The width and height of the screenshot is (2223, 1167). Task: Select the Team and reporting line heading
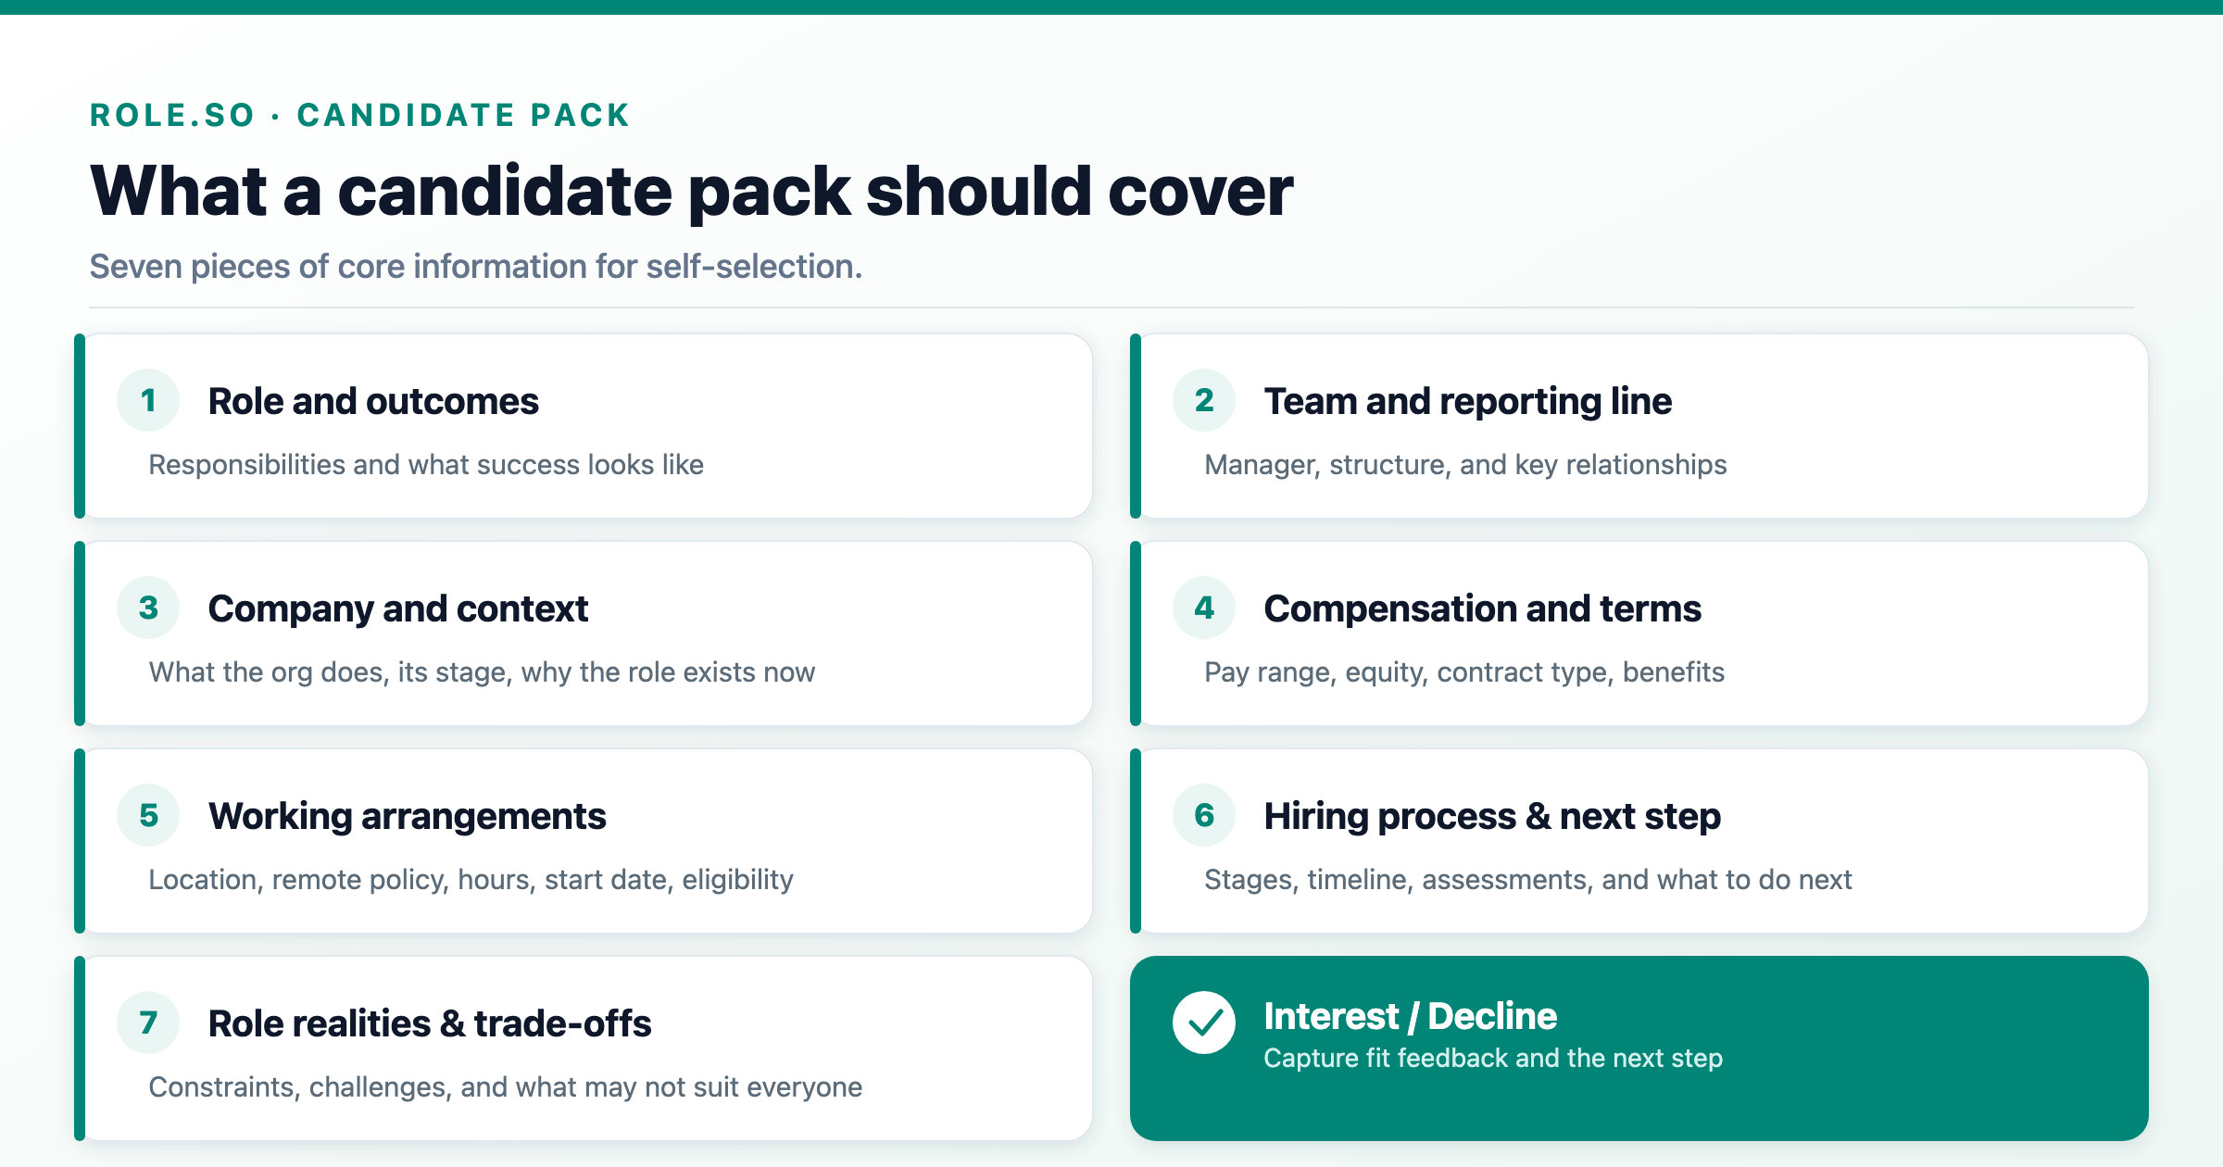[1468, 401]
